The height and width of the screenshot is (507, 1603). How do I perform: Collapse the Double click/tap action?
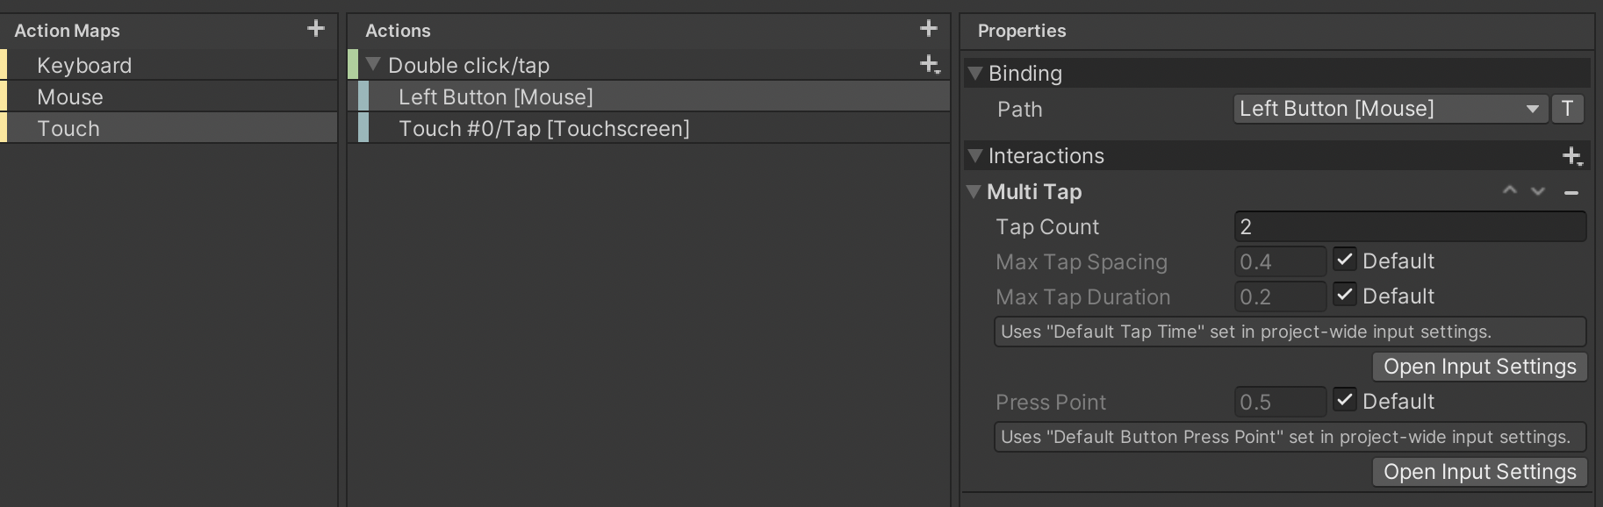pyautogui.click(x=373, y=64)
